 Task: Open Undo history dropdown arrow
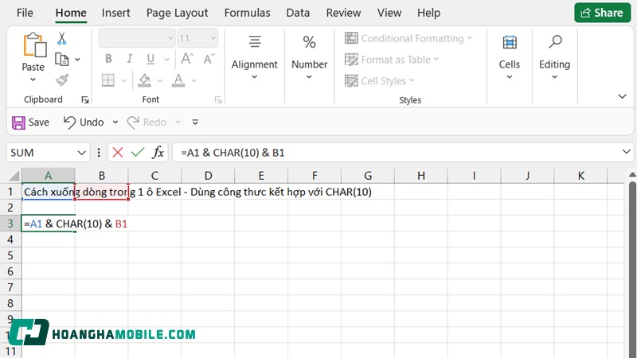(115, 123)
